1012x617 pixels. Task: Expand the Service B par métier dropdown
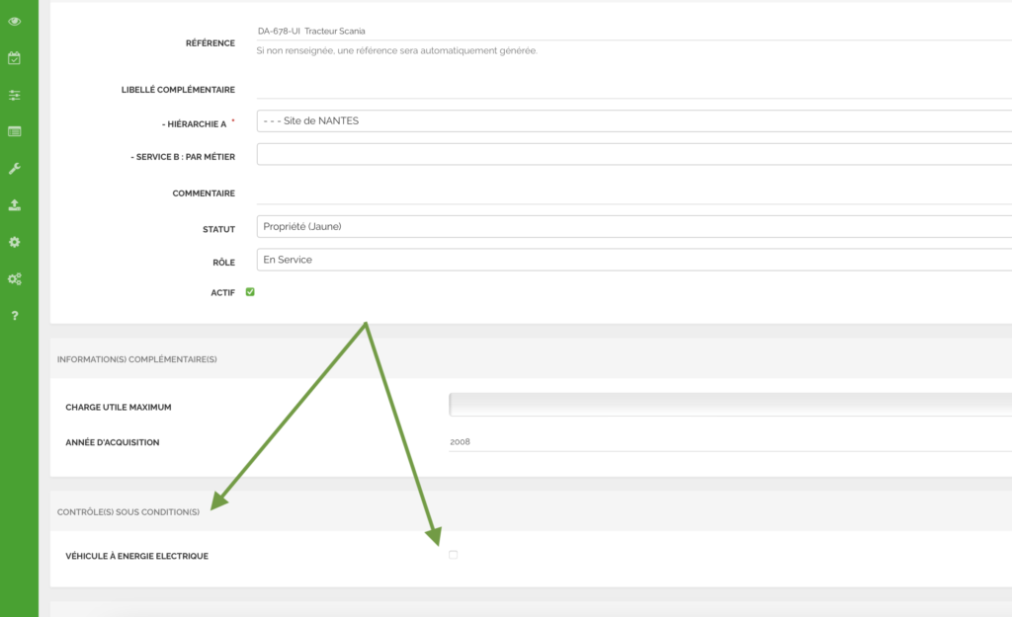[632, 155]
